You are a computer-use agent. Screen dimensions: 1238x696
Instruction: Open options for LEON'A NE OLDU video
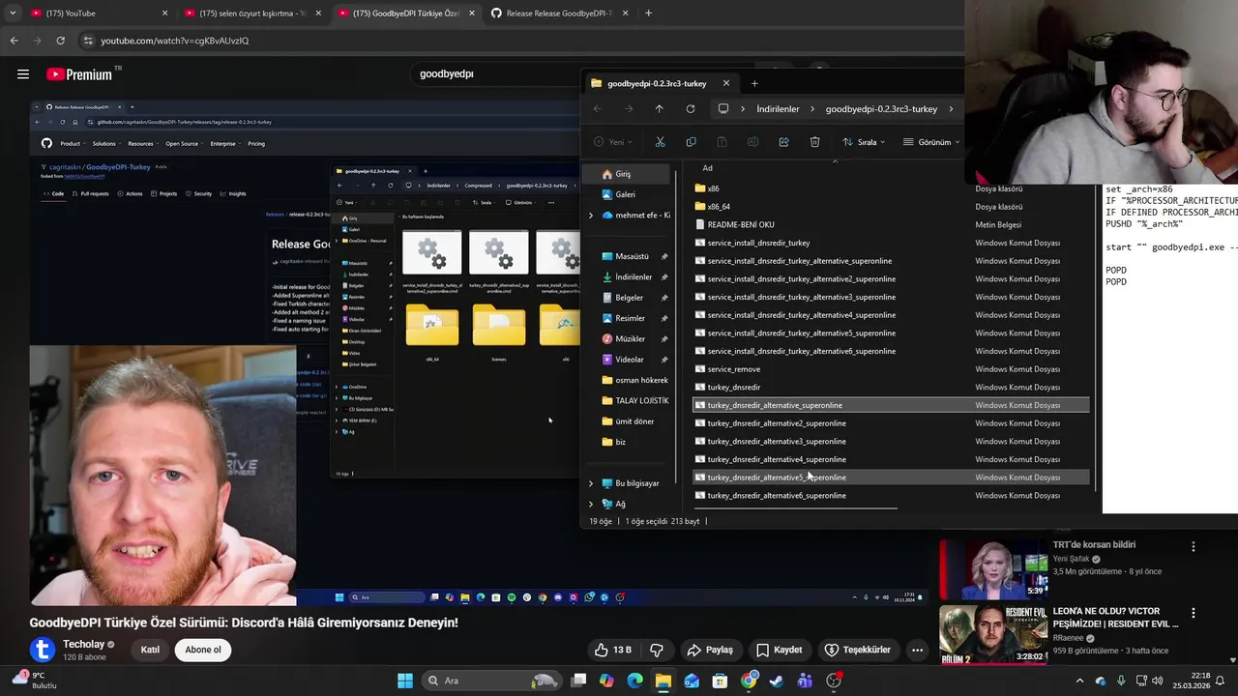1193,613
